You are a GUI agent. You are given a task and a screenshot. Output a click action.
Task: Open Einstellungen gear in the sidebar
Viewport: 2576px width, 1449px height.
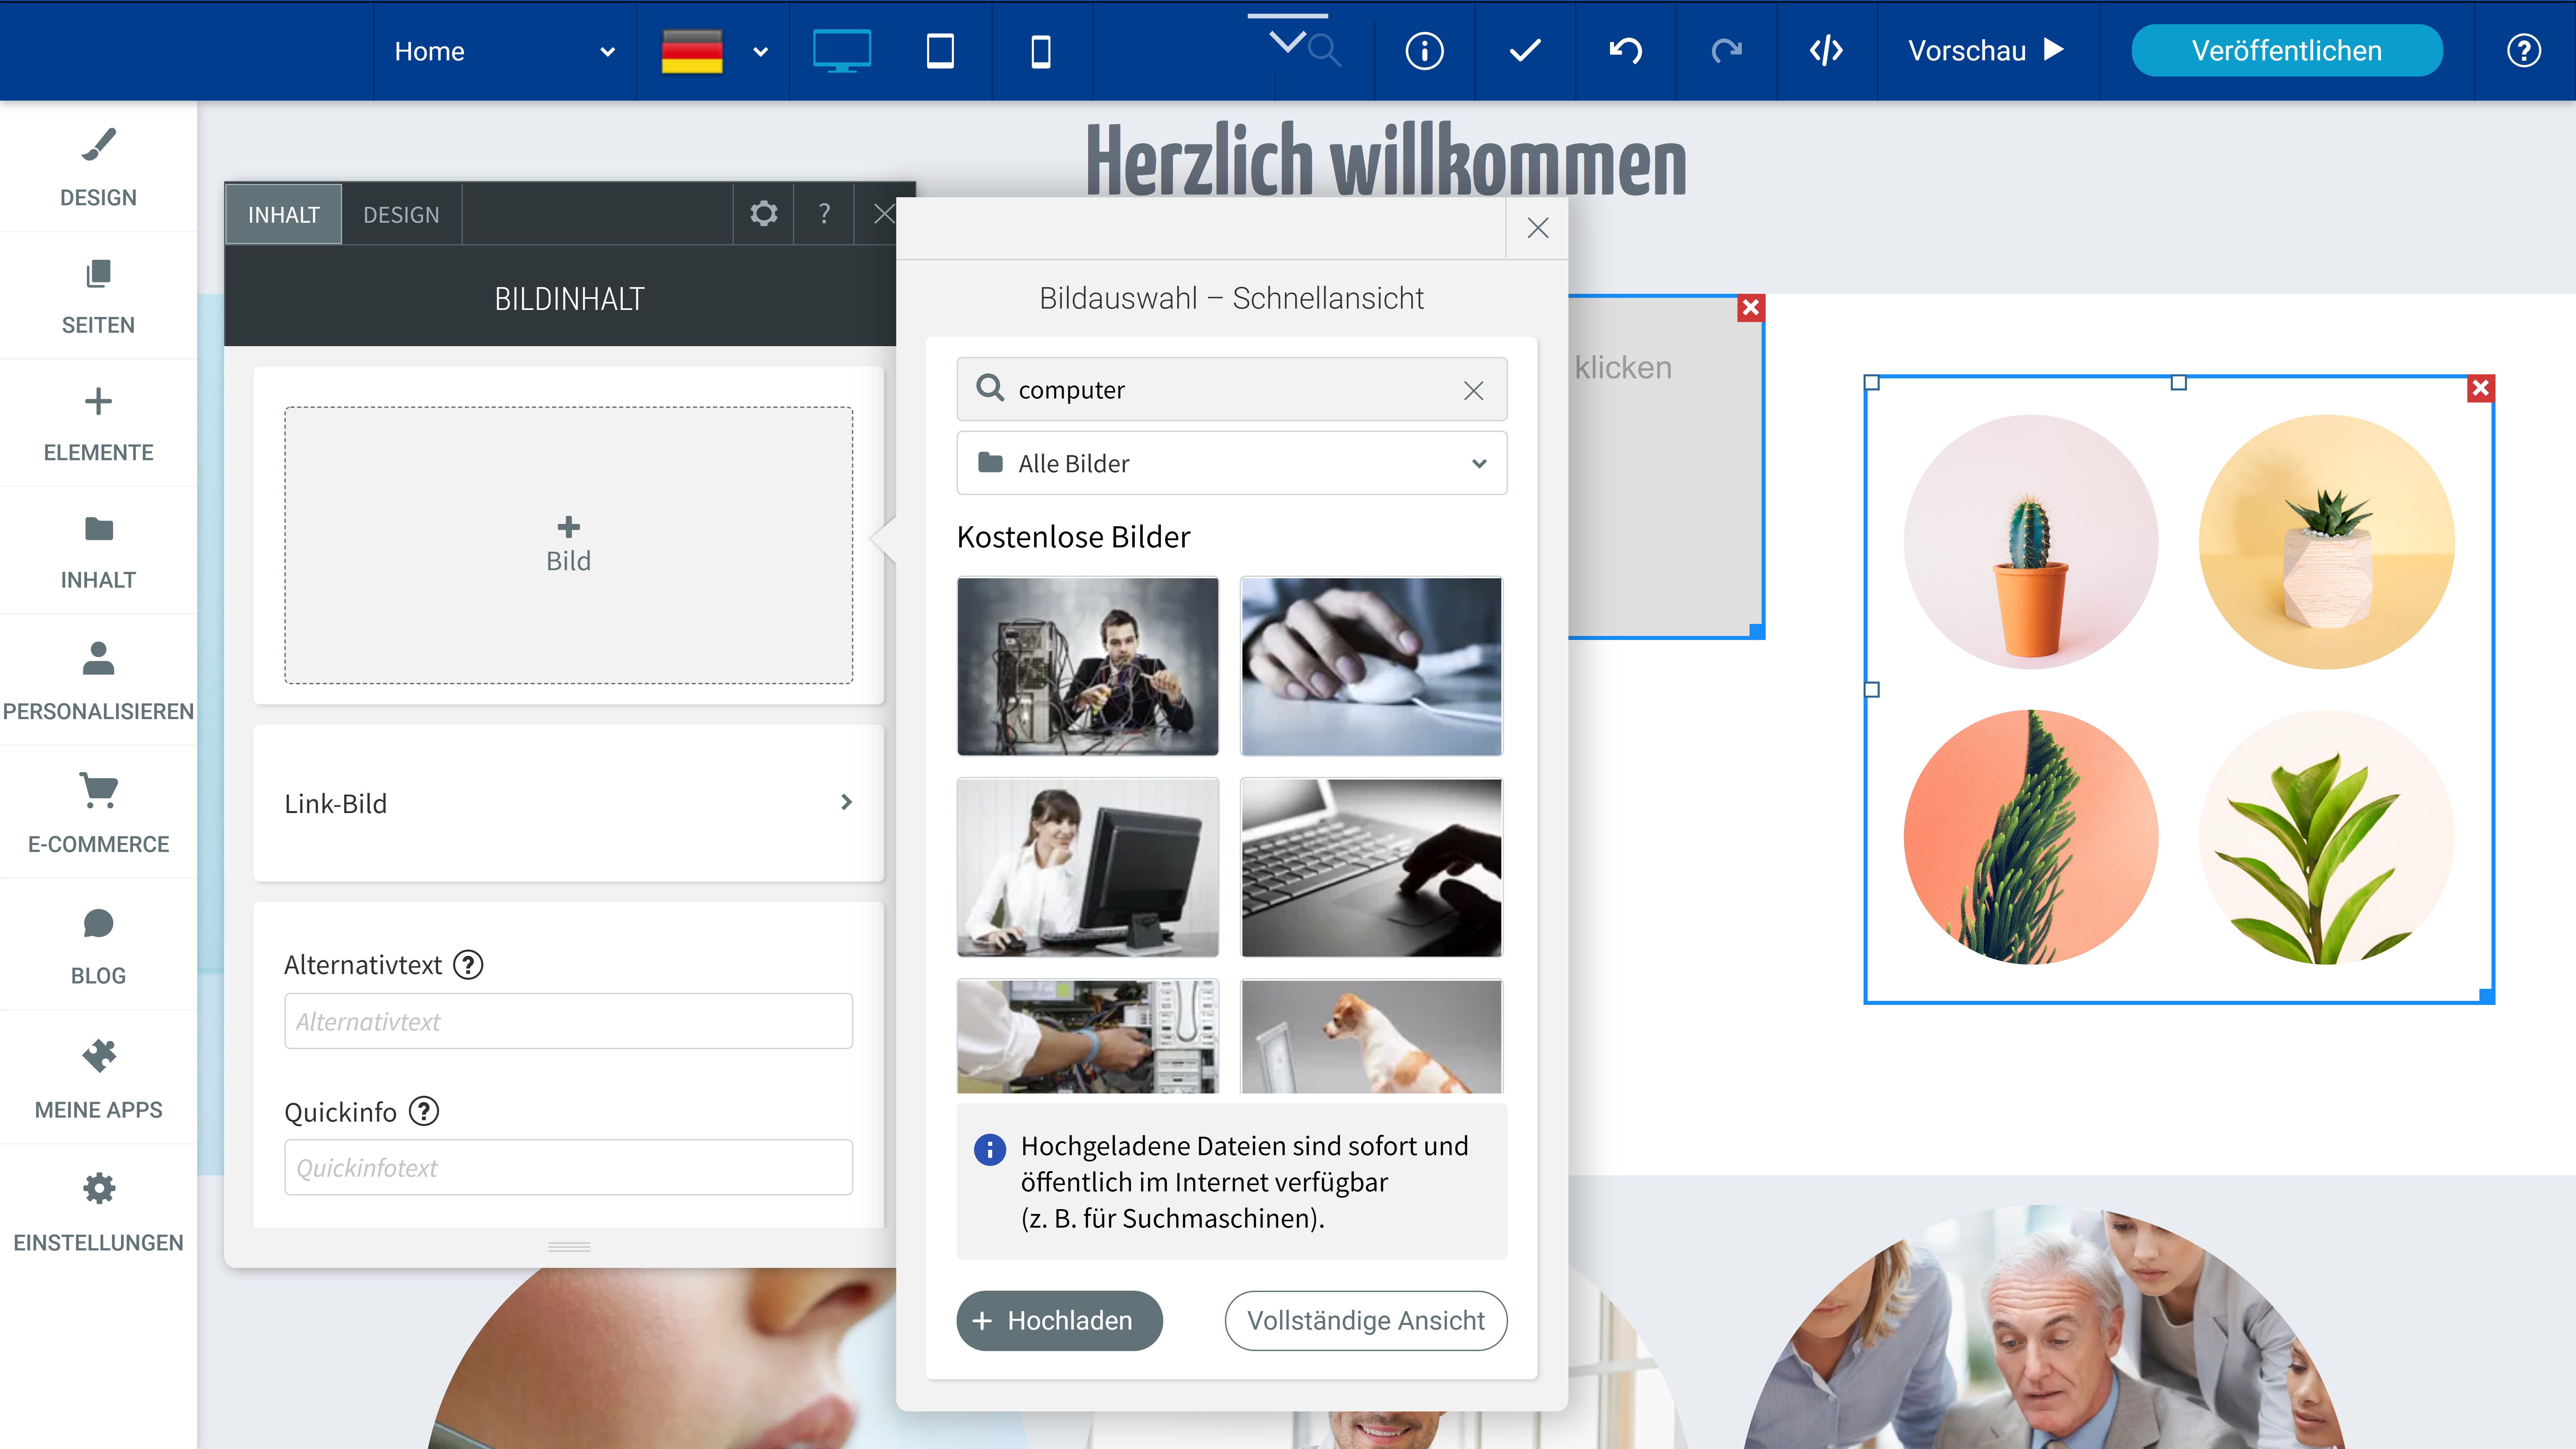98,1212
